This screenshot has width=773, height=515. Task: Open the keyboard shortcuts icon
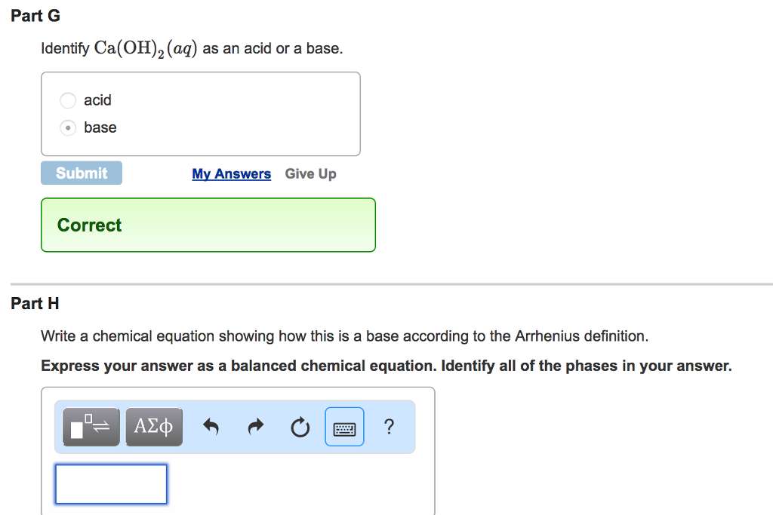344,427
